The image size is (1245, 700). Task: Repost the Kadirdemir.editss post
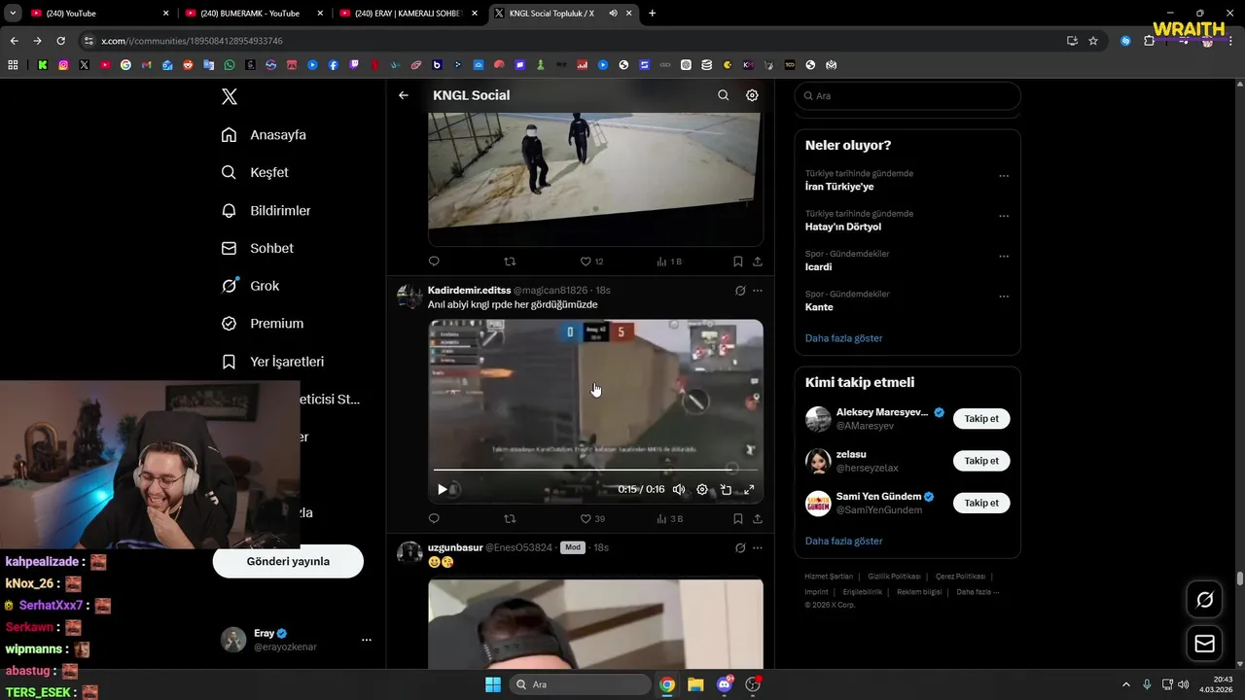(x=510, y=519)
